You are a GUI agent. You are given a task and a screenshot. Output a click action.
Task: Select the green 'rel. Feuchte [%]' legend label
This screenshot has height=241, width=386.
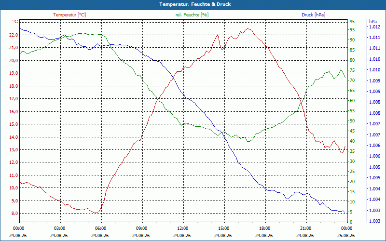(x=192, y=15)
